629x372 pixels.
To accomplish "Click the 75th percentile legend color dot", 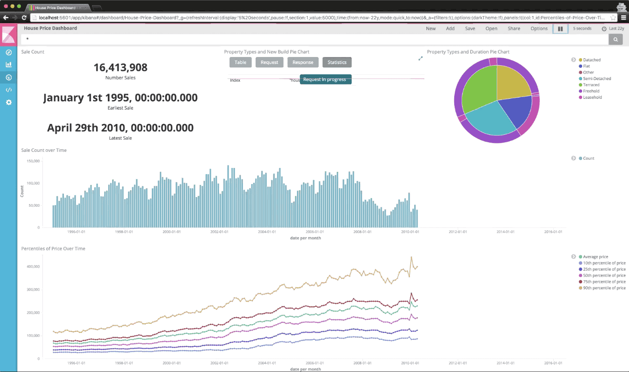I will click(x=580, y=282).
